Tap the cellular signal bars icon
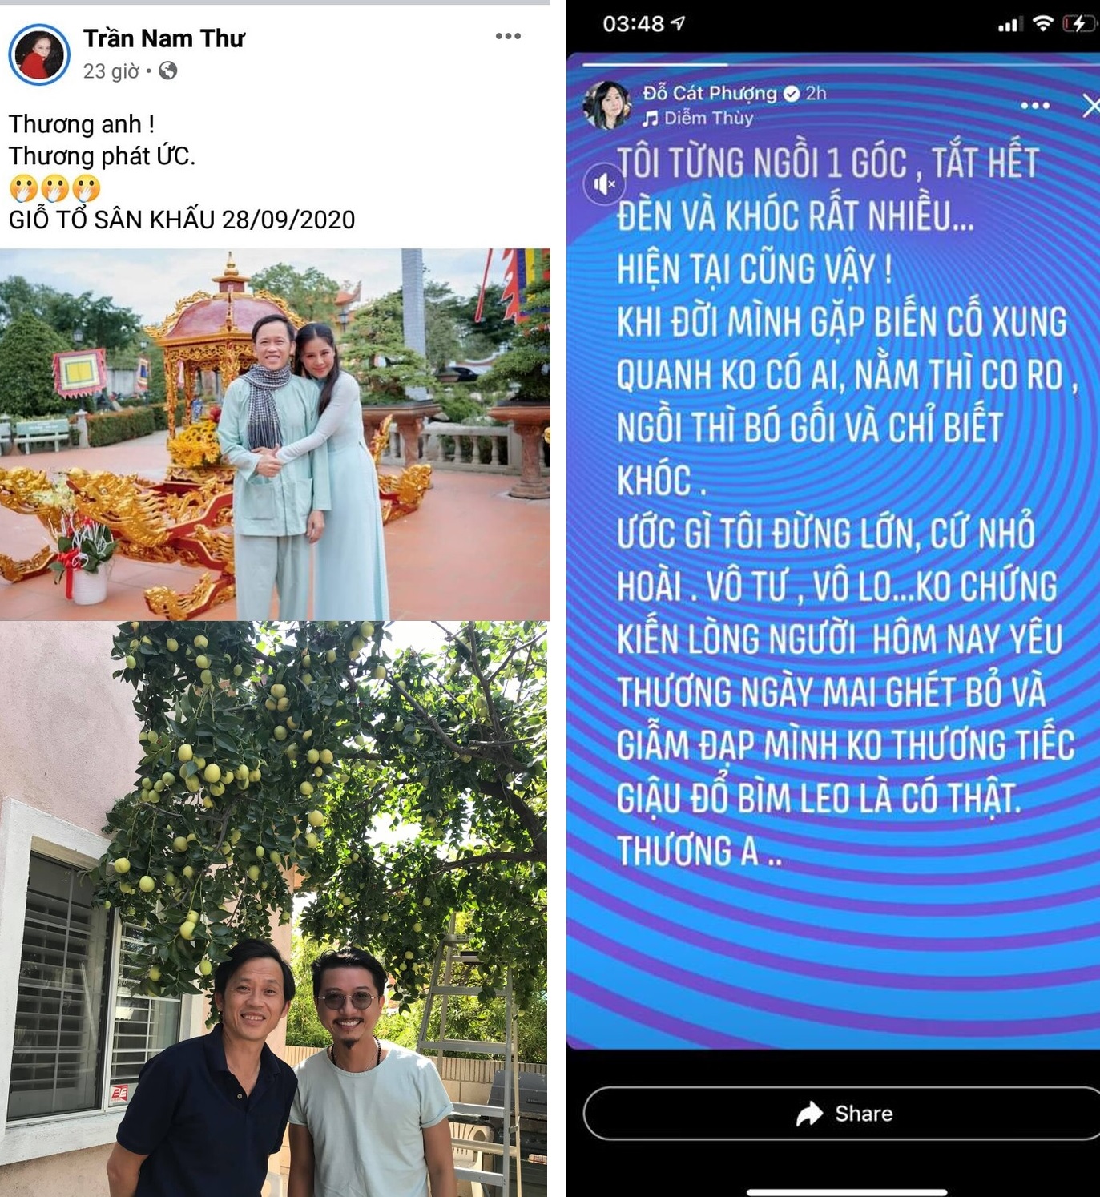Viewport: 1100px width, 1197px height. 1009,26
